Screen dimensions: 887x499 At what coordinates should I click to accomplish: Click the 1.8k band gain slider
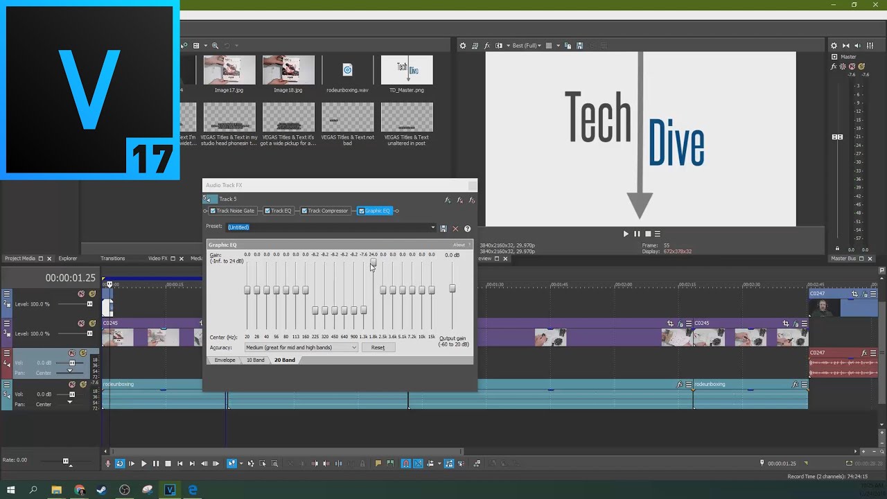(374, 262)
